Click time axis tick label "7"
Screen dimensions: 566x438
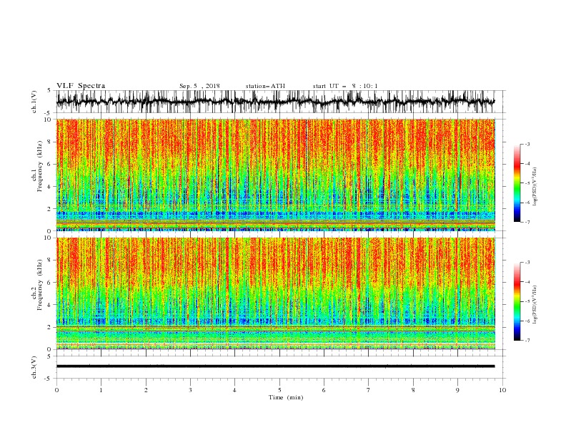click(x=369, y=390)
